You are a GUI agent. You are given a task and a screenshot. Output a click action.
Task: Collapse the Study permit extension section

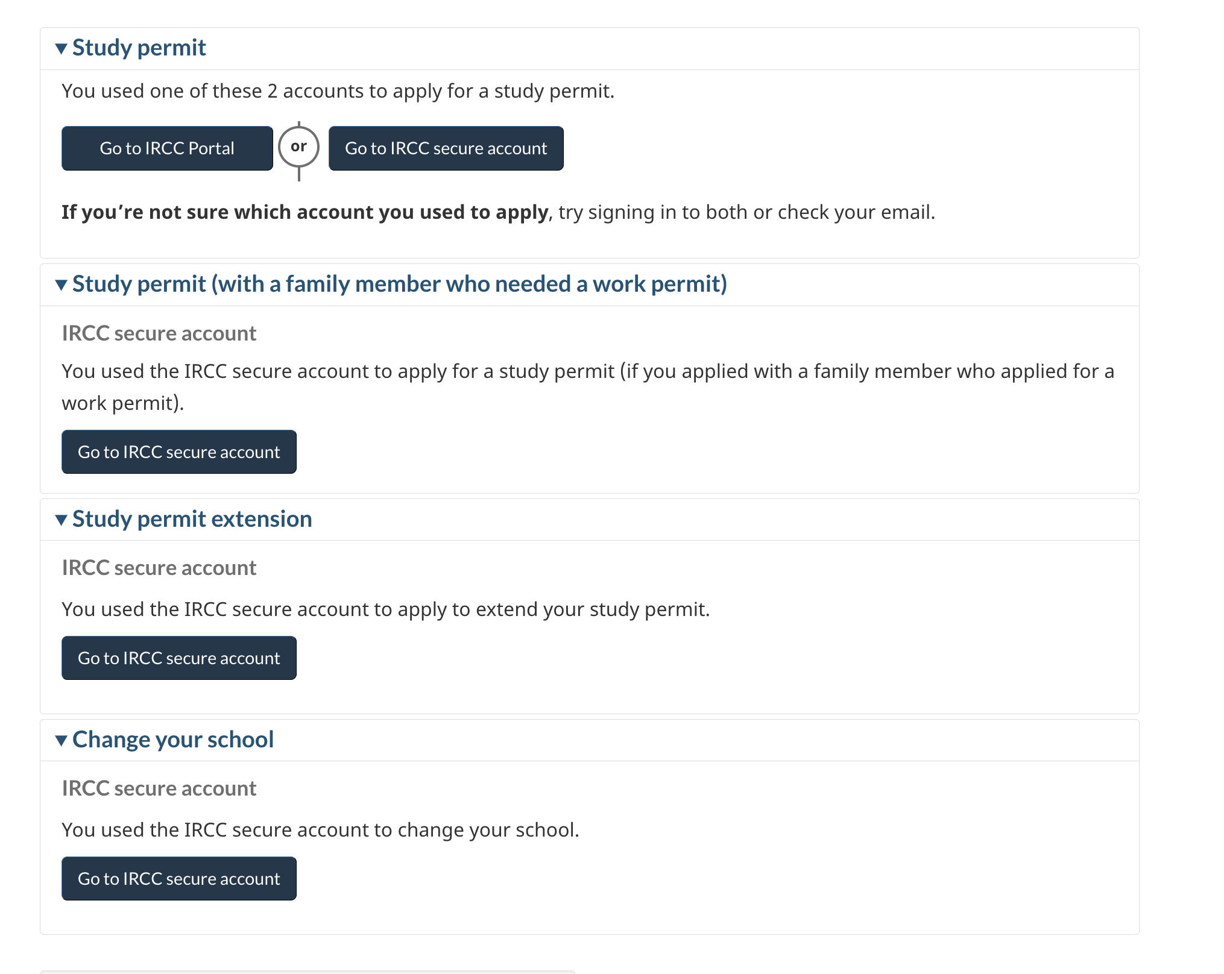coord(192,520)
